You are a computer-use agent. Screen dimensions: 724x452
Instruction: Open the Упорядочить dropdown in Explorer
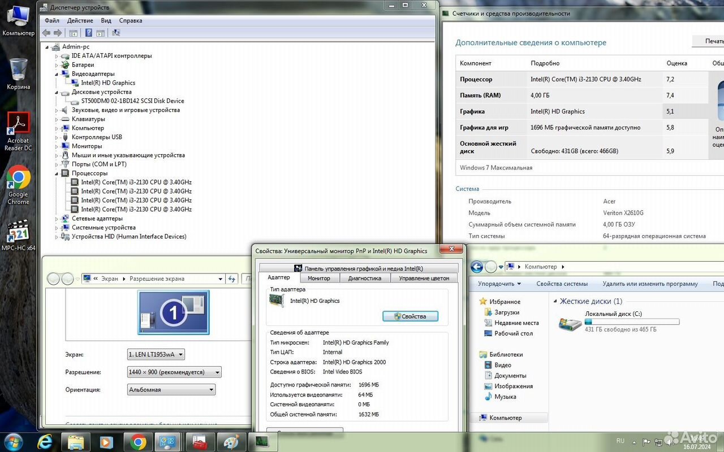tap(499, 284)
